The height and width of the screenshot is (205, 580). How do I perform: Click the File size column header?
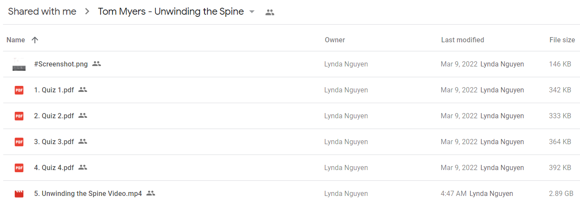(562, 40)
